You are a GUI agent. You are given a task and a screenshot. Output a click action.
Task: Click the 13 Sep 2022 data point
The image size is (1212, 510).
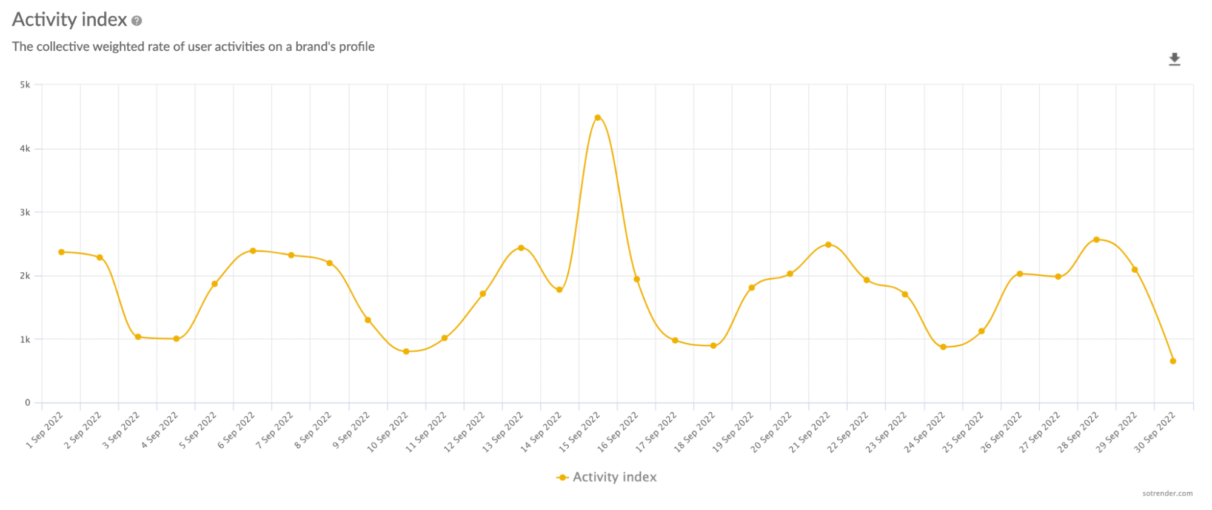[521, 248]
